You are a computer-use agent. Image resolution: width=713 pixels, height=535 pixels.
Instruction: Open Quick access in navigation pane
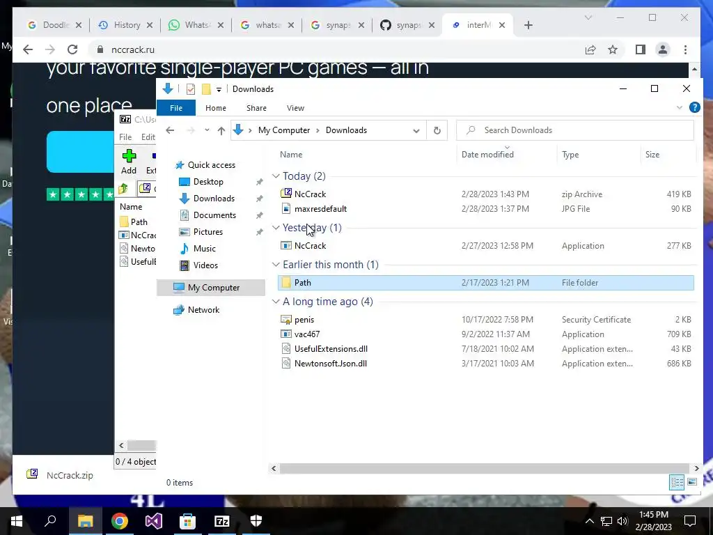(x=212, y=165)
